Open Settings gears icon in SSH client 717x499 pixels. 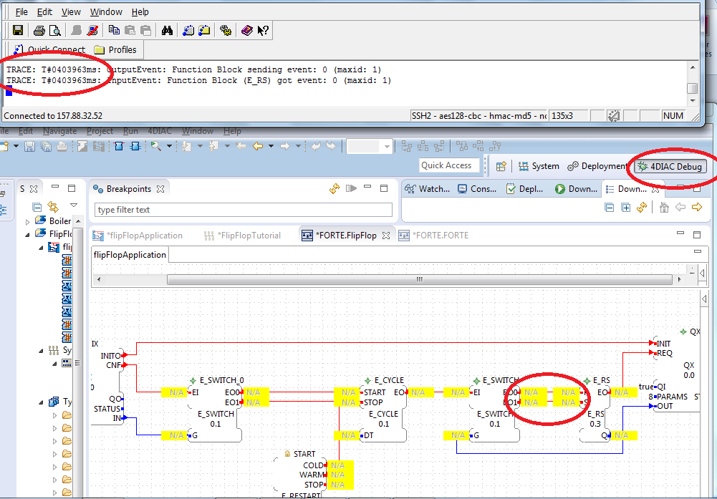226,31
